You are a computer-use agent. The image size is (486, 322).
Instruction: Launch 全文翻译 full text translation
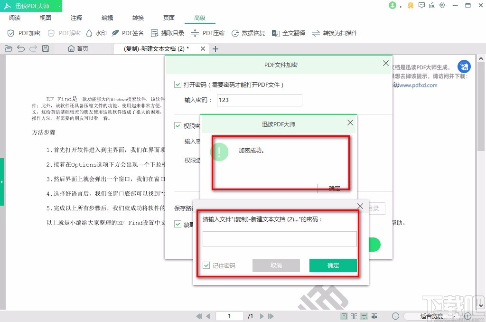tap(289, 33)
